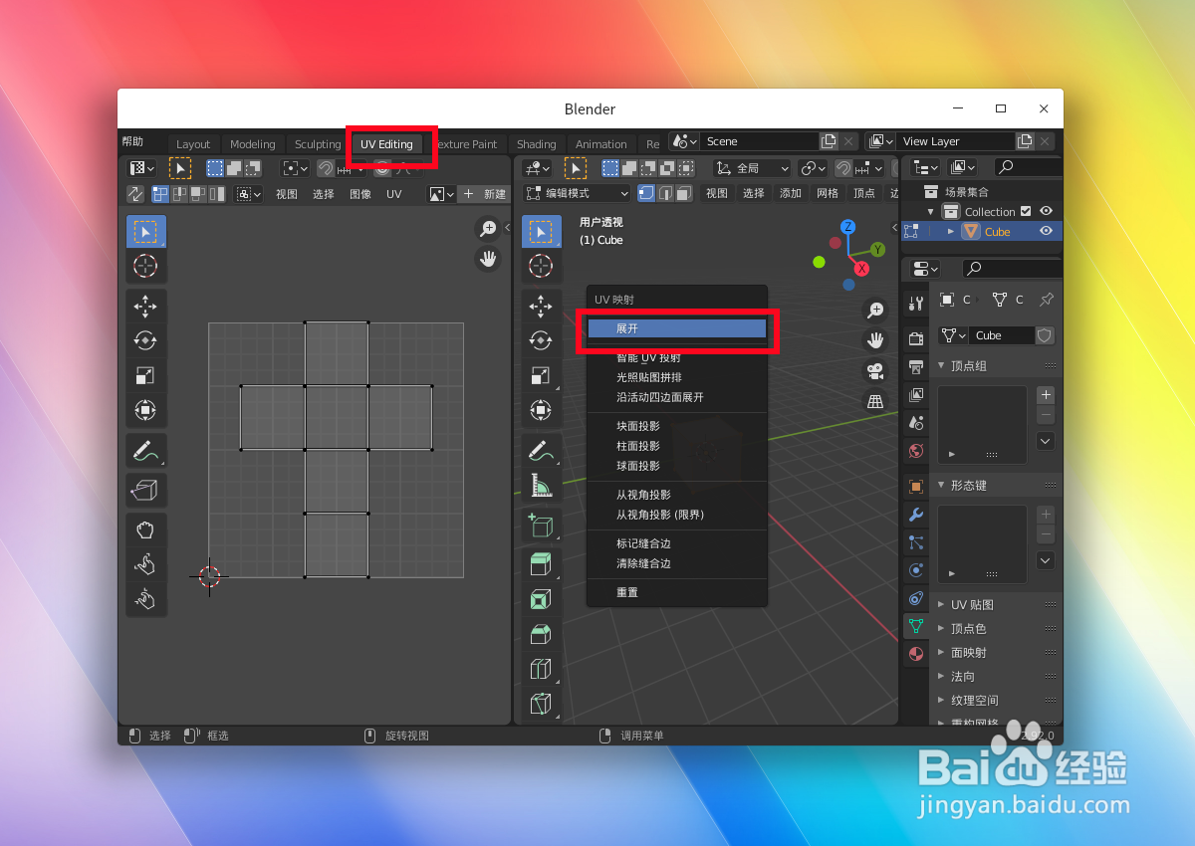Collapse the Collection tree in the outliner
This screenshot has height=846, width=1195.
[x=931, y=212]
